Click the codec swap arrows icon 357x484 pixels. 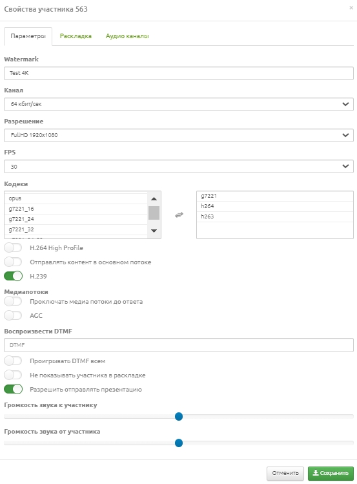click(179, 215)
